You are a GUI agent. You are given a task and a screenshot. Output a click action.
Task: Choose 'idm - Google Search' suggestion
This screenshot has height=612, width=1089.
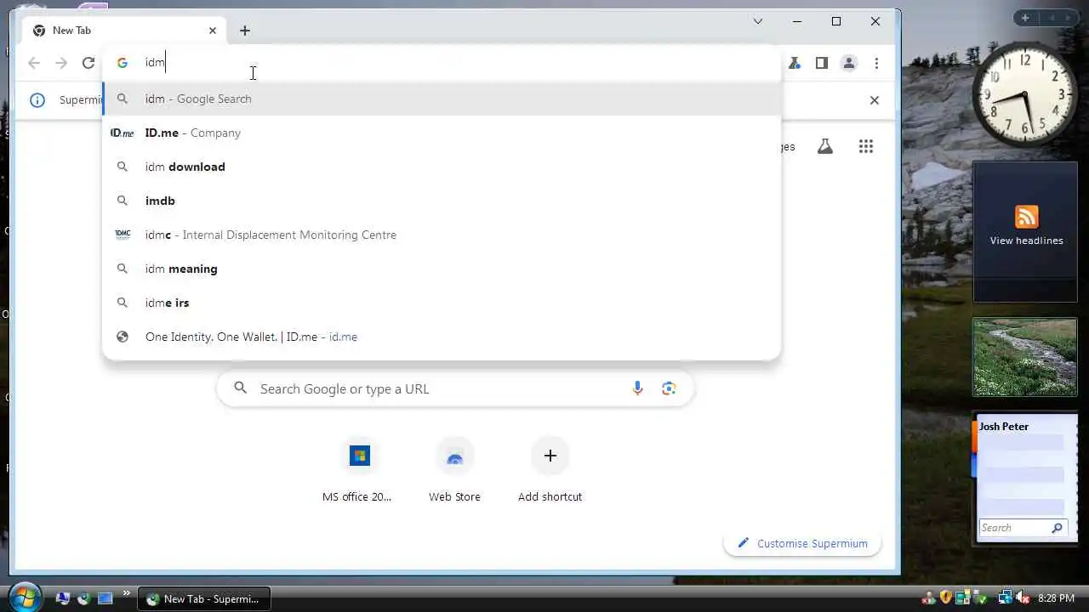442,99
